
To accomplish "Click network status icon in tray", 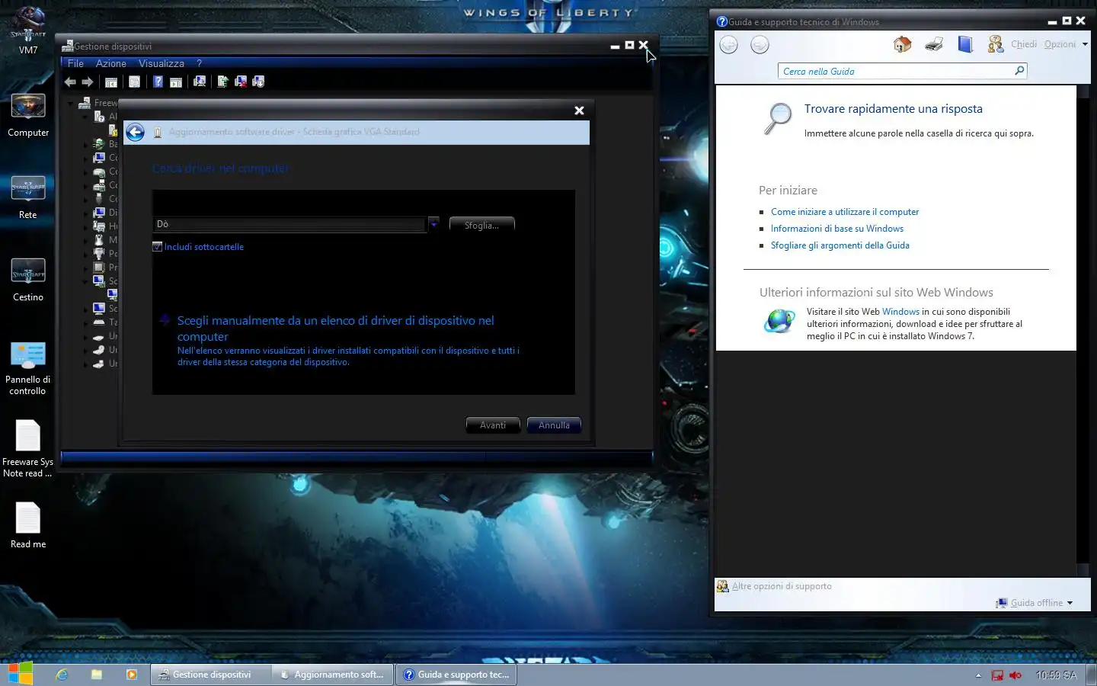I will point(997,675).
